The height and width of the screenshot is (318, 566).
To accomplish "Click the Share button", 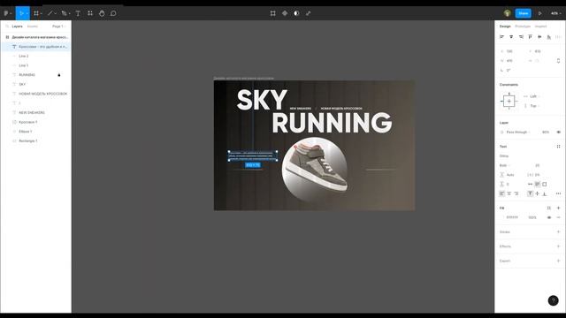I will (523, 13).
